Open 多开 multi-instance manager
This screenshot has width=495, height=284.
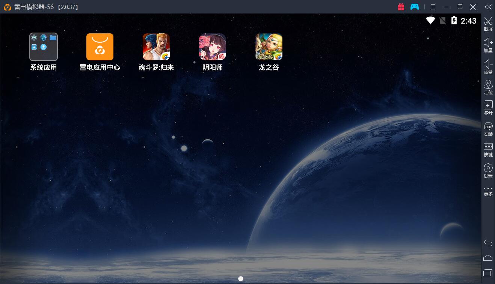pyautogui.click(x=488, y=108)
